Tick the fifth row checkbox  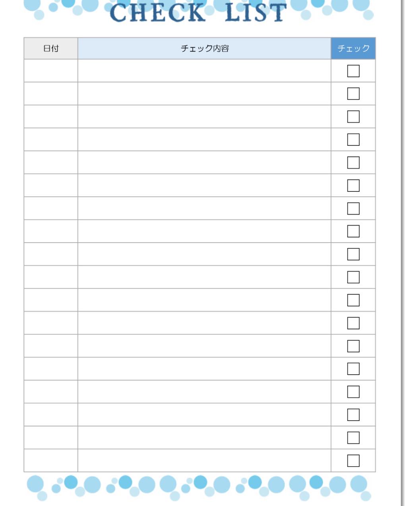tap(353, 162)
